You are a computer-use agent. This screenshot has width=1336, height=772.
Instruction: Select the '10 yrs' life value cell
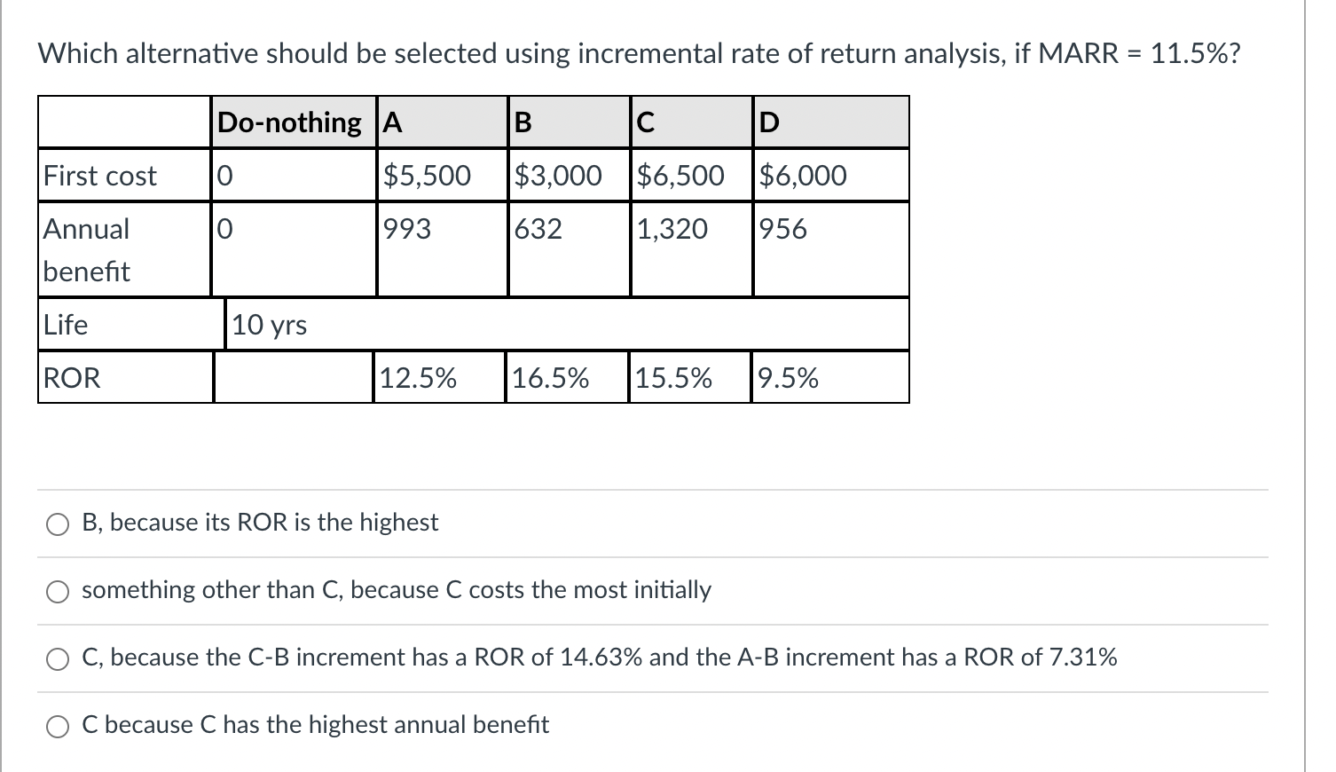coord(270,325)
